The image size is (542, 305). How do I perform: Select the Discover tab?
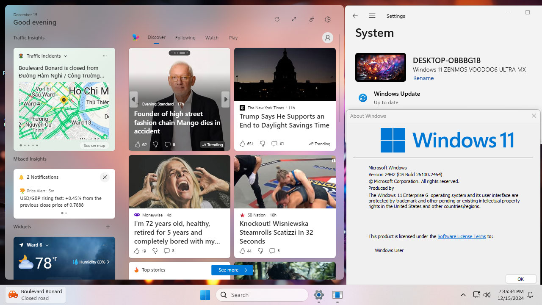coord(157,37)
